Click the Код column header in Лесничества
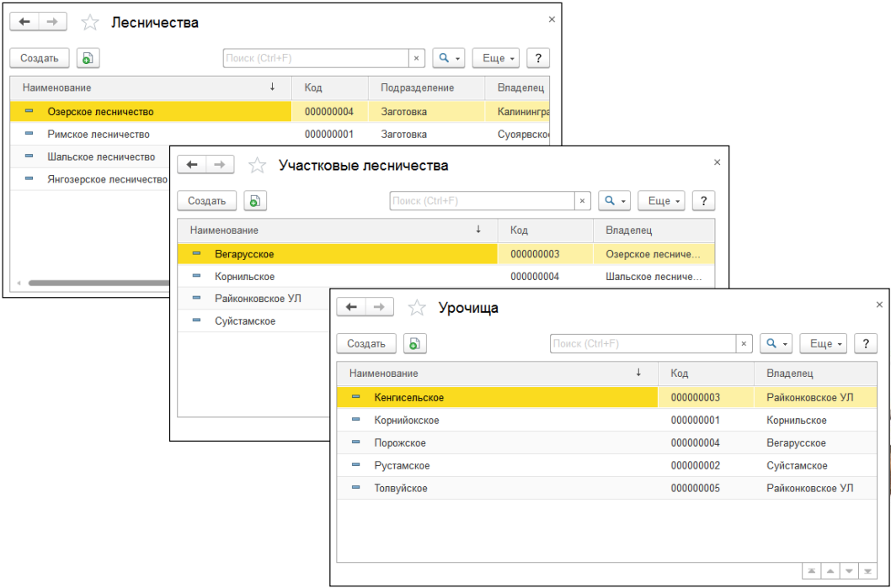 (313, 87)
